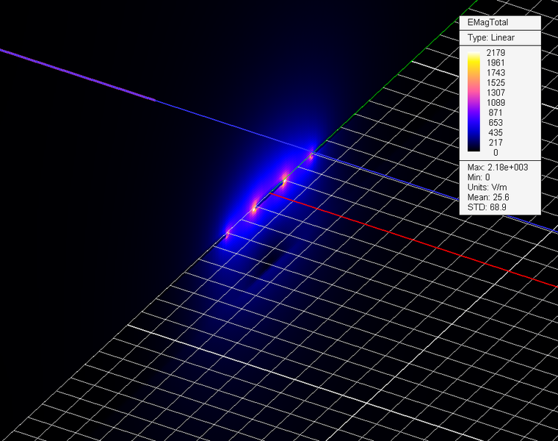
Task: Select the 1089 legend scale value
Action: point(496,103)
